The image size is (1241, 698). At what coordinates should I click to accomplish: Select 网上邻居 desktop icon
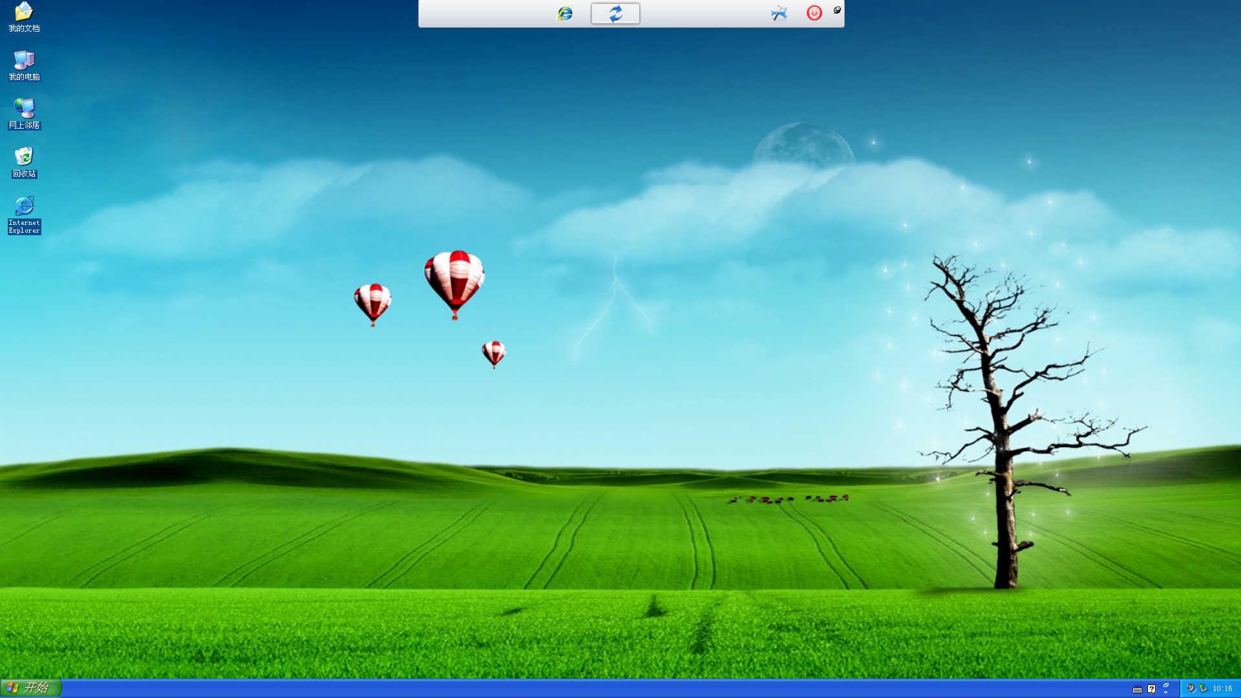24,114
